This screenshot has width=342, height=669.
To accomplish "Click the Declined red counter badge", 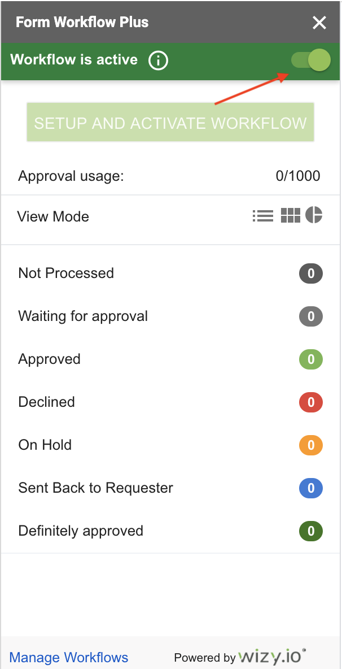I will tap(311, 402).
